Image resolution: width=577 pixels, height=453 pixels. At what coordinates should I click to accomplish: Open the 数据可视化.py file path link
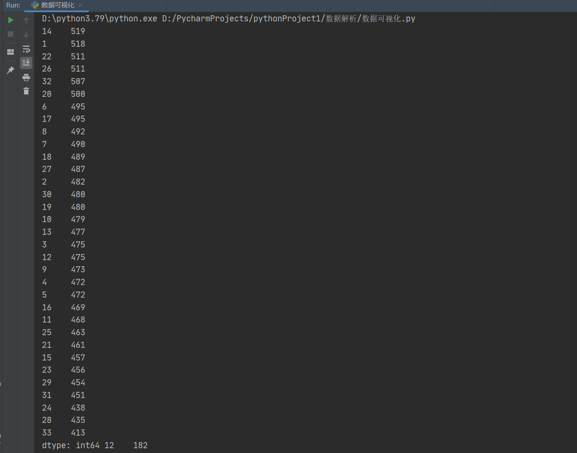click(289, 19)
